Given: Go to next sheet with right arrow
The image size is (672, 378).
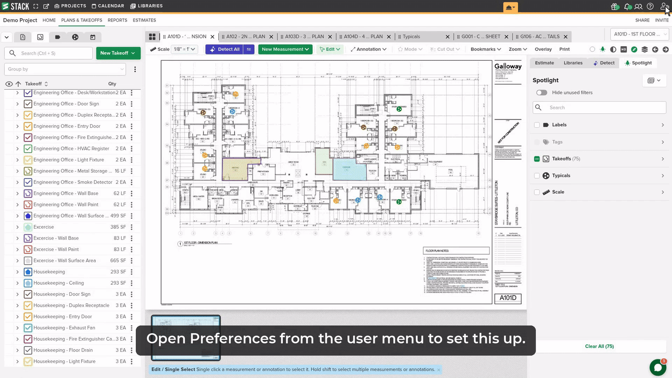Looking at the screenshot, I should pos(666,49).
